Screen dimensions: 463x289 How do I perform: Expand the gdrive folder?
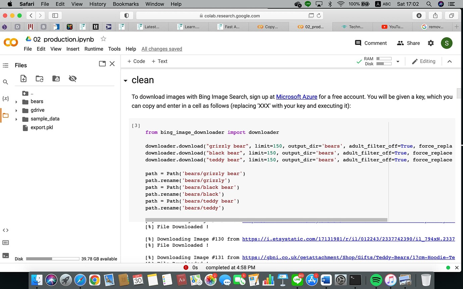pos(16,110)
